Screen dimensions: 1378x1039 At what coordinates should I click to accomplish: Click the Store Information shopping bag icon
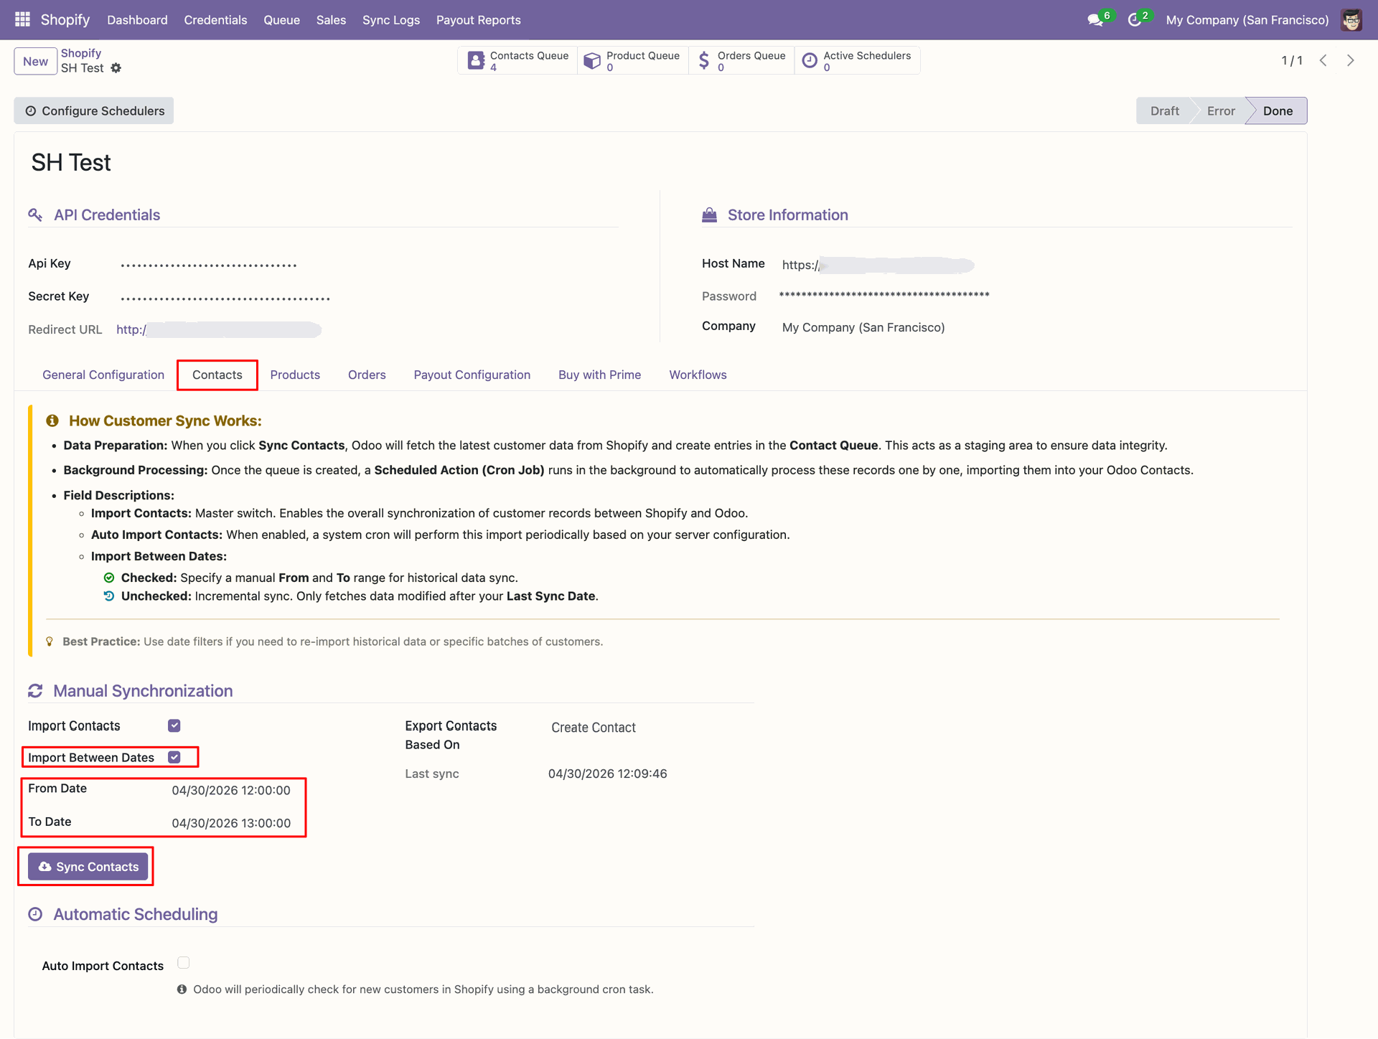coord(709,215)
